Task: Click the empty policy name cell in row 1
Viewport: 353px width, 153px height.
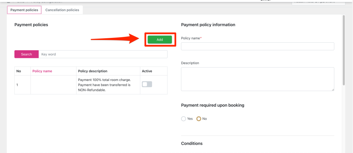Action: 53,85
